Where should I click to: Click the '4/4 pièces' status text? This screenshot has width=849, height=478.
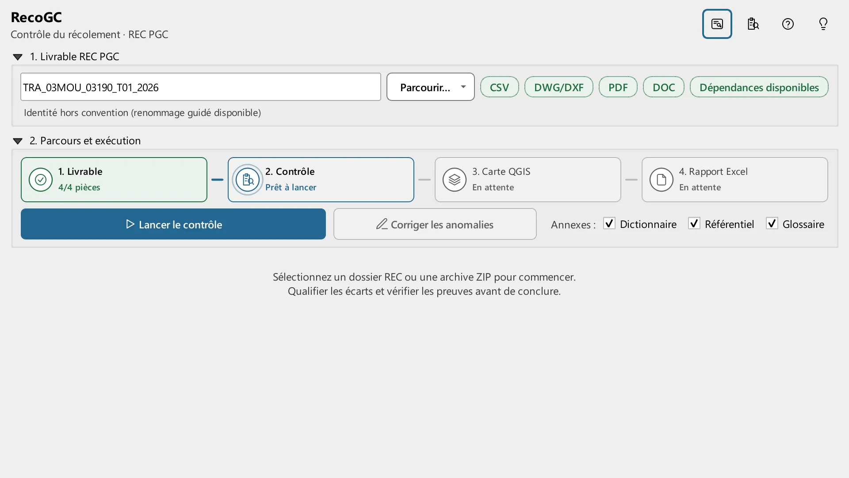click(x=79, y=187)
